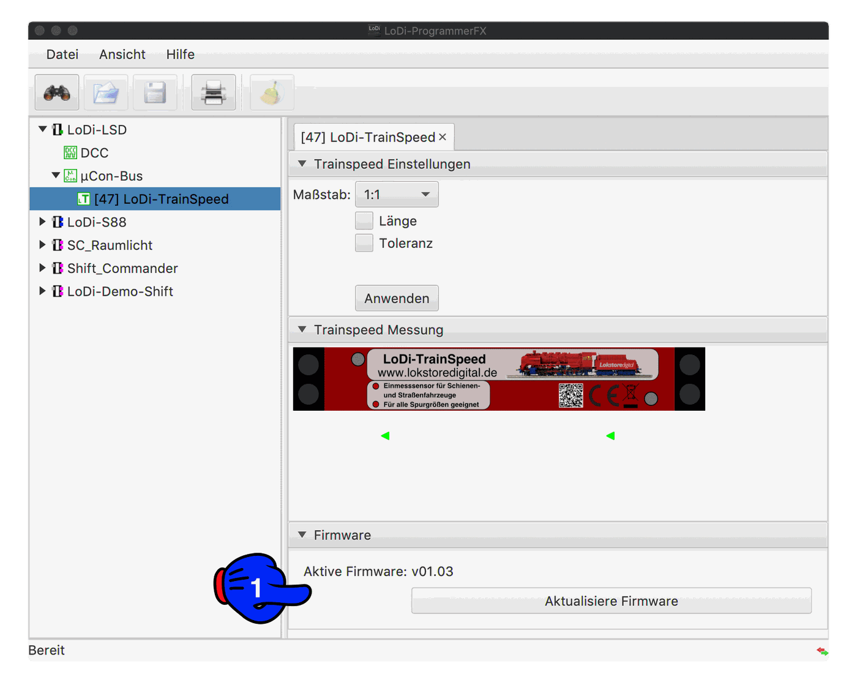Click the µCon-Bus node icon
Viewport: 857px width, 696px height.
pos(70,176)
